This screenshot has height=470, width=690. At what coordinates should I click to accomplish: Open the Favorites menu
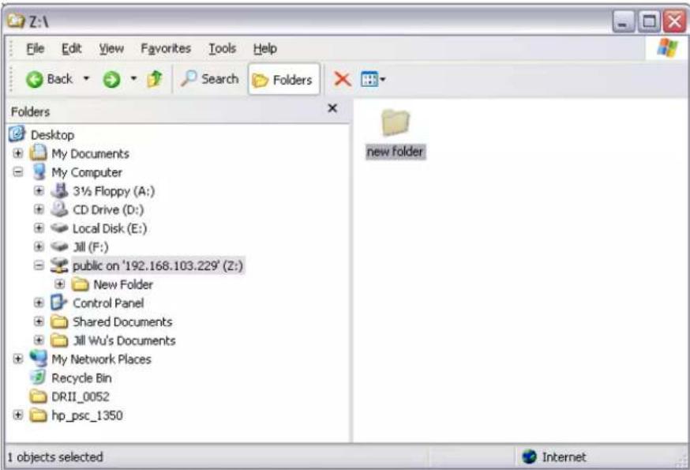pyautogui.click(x=166, y=48)
